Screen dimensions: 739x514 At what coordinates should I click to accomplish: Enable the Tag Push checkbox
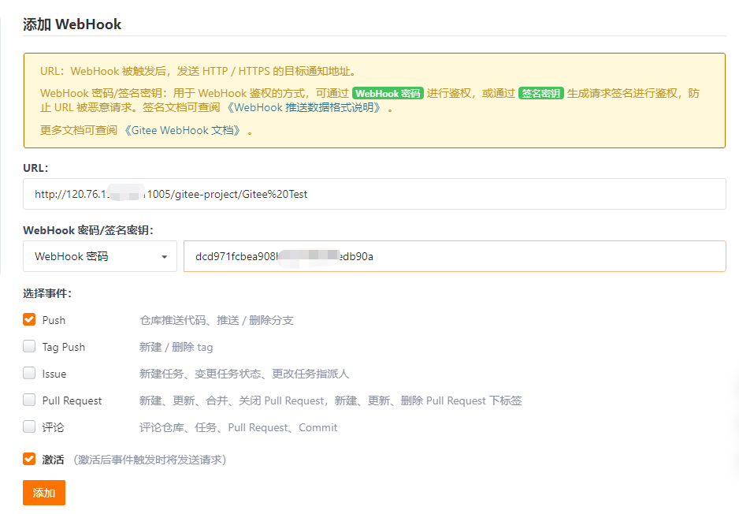[29, 347]
